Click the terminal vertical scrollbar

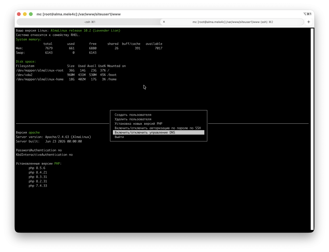(x=312, y=129)
